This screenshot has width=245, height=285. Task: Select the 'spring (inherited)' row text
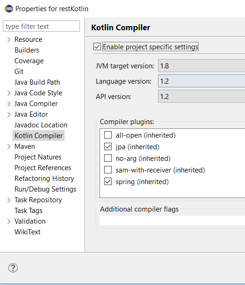click(x=142, y=182)
